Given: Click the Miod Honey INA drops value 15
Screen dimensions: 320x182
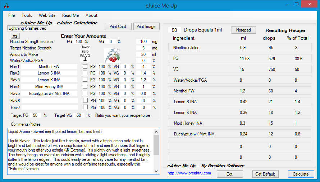Looking at the screenshot, I should [271, 123].
